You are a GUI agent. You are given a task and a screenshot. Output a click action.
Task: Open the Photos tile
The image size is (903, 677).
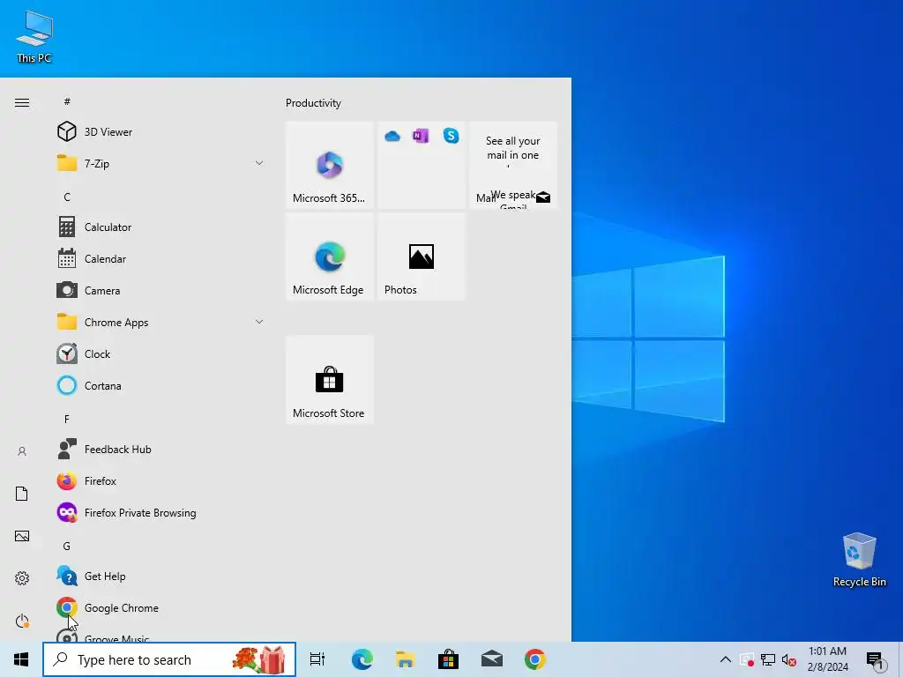pyautogui.click(x=422, y=257)
